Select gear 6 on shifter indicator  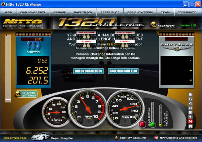[190, 95]
